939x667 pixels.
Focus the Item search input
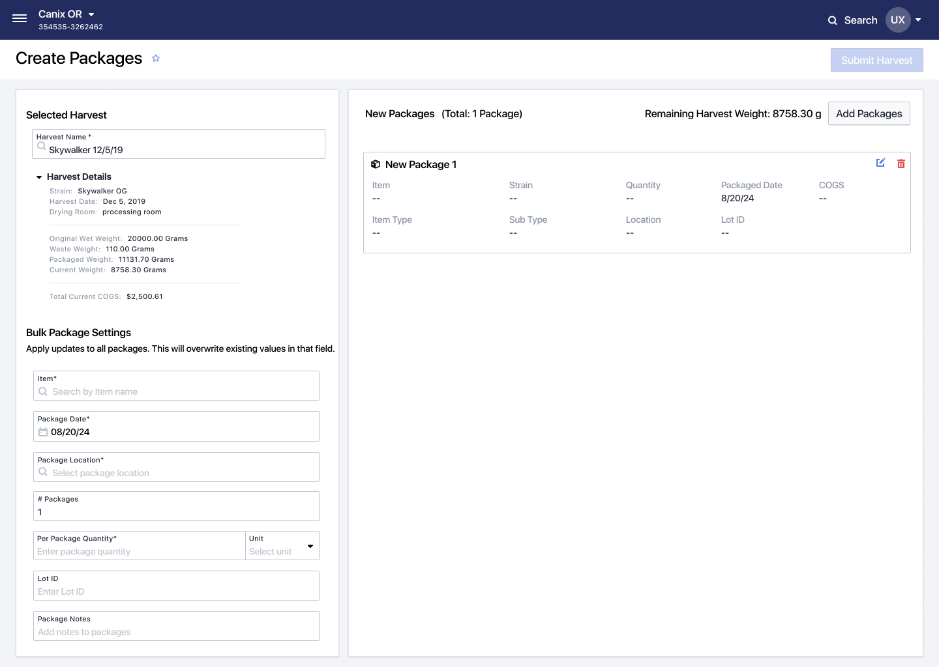(176, 386)
